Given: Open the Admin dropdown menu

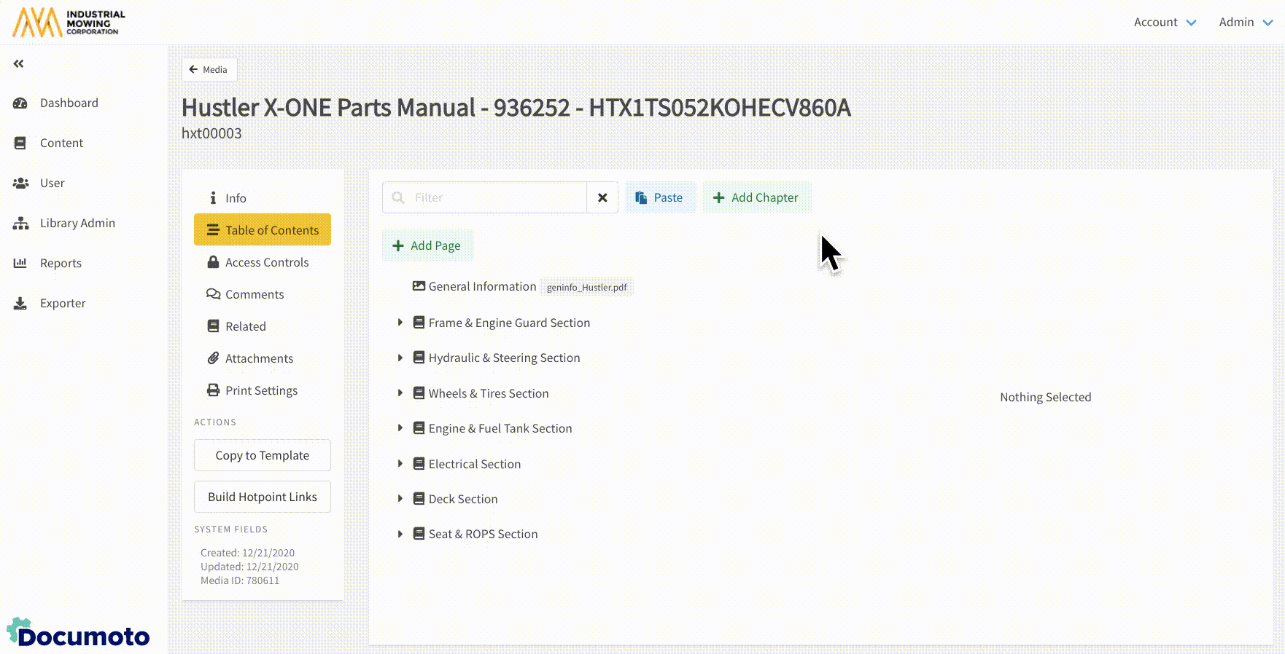Looking at the screenshot, I should [x=1246, y=23].
